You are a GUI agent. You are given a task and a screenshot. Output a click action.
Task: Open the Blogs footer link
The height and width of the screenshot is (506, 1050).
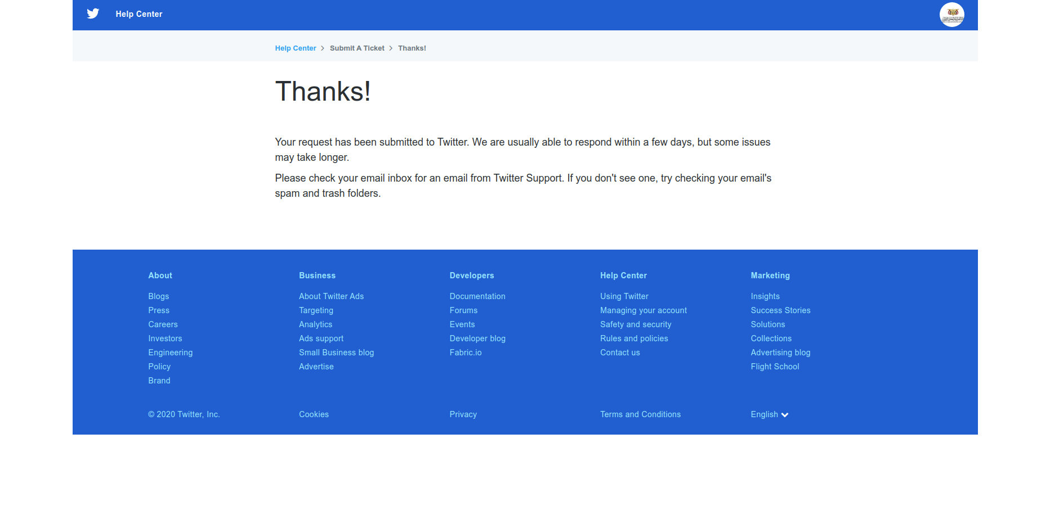[x=159, y=296]
